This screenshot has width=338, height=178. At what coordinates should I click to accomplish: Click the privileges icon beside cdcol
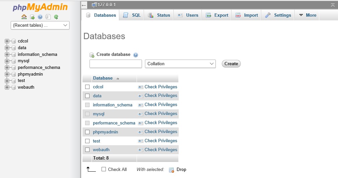tap(141, 87)
